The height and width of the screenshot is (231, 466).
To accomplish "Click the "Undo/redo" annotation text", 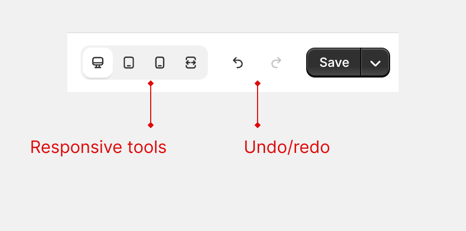I will point(287,147).
